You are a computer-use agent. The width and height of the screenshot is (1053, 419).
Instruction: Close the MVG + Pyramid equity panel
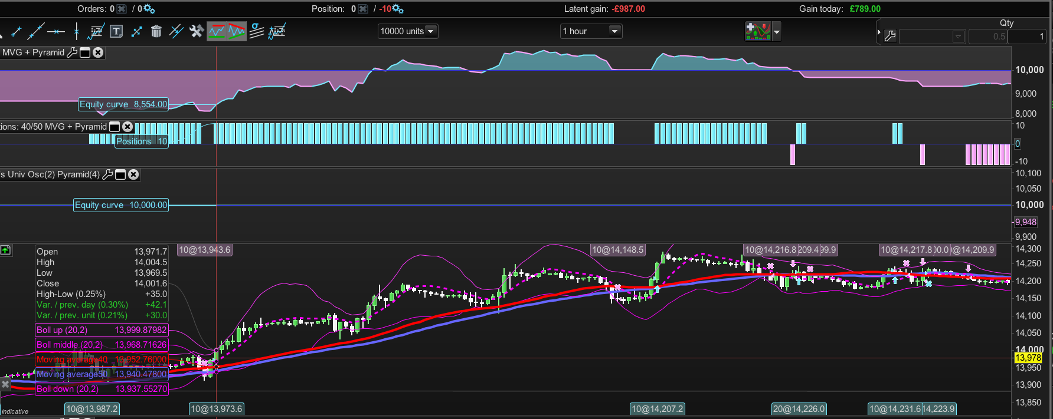coord(98,52)
